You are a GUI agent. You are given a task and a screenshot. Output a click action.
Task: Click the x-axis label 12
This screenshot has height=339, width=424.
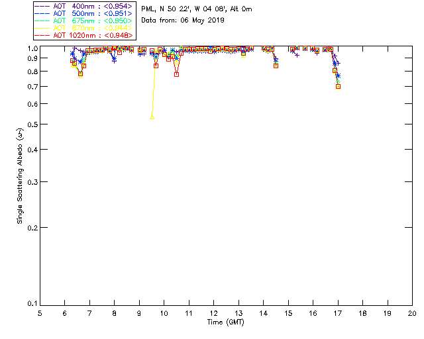(x=213, y=313)
